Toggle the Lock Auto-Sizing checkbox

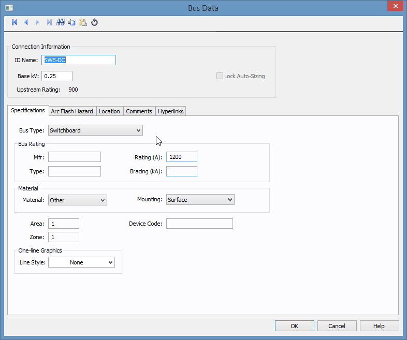(220, 76)
